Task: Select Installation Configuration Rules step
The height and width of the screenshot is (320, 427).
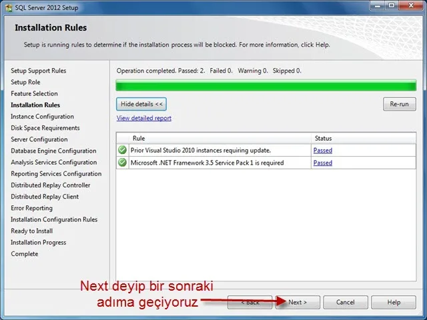Action: (x=54, y=219)
